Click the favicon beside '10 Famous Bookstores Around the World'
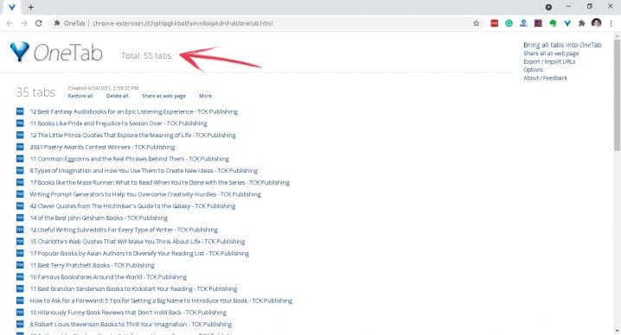The height and width of the screenshot is (335, 621). (20, 277)
